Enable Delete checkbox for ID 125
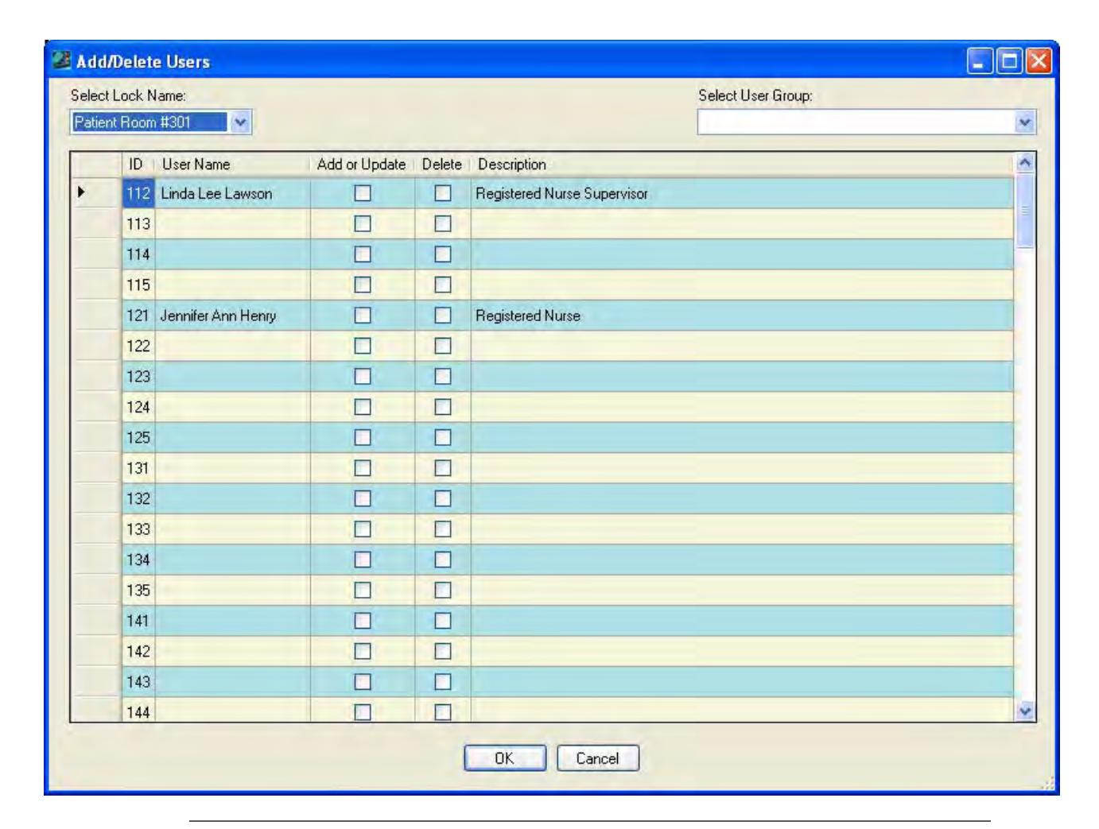The width and height of the screenshot is (1099, 829). (443, 437)
